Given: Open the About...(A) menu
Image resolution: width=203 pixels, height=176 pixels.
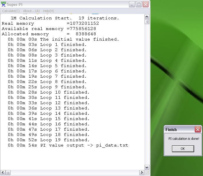Looking at the screenshot, I should (x=31, y=11).
